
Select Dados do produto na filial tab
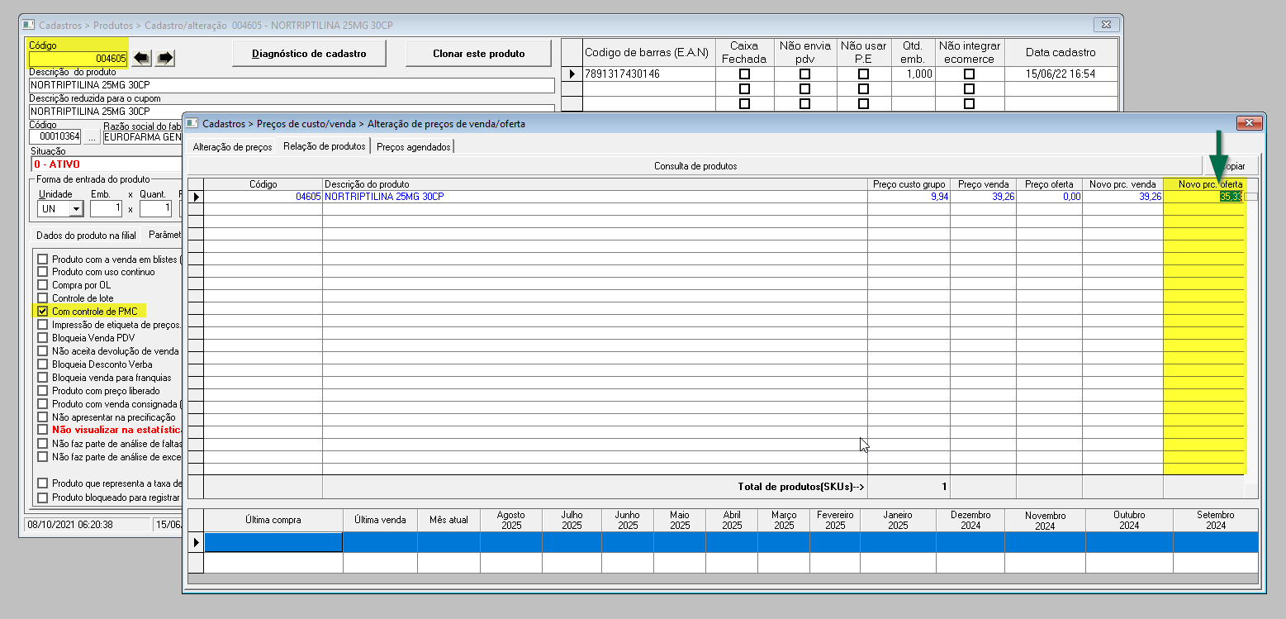(x=86, y=235)
